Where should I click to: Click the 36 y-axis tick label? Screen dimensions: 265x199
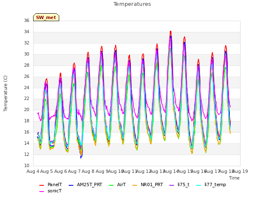click(x=26, y=20)
